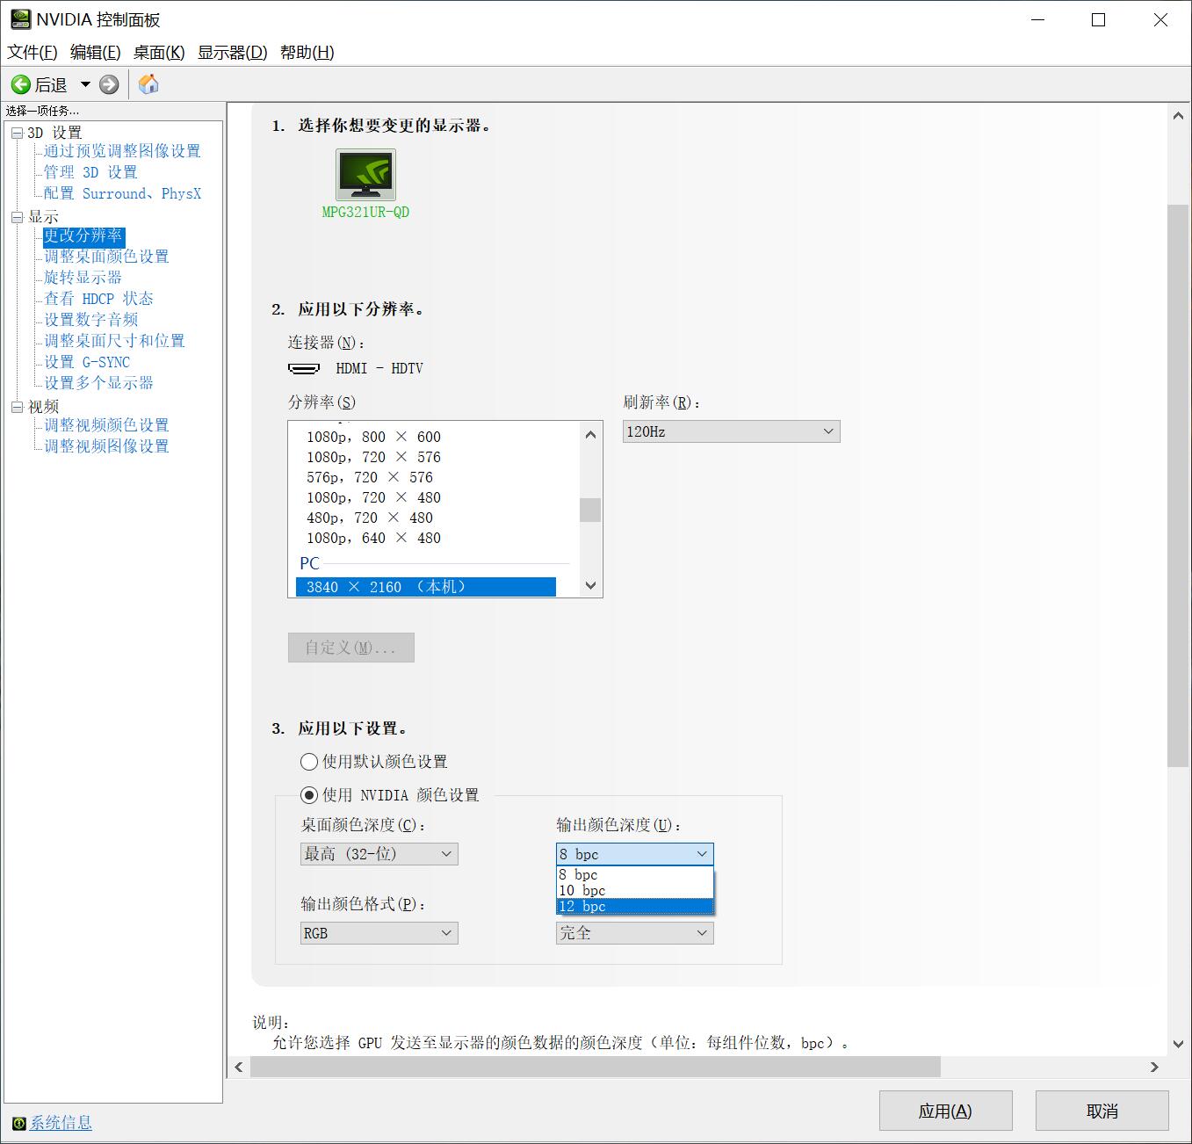The height and width of the screenshot is (1144, 1192).
Task: Click the NVIDIA logo in the title bar
Action: (x=18, y=18)
